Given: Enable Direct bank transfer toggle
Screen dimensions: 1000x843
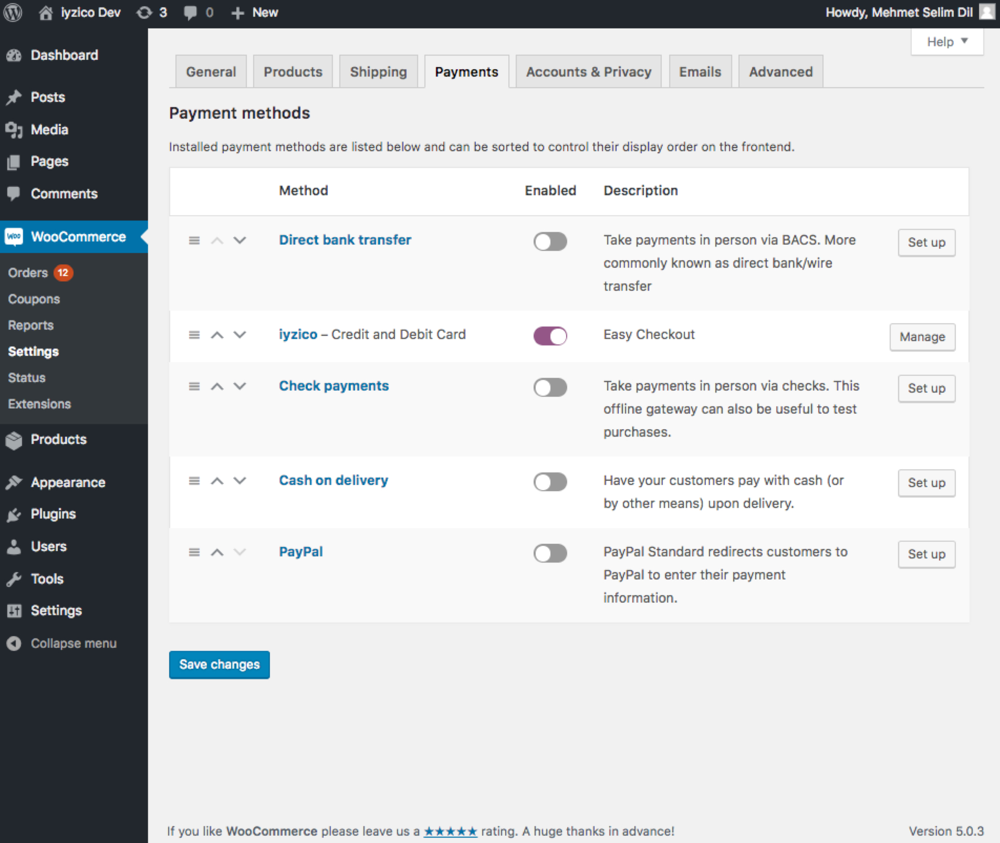Looking at the screenshot, I should [x=550, y=241].
